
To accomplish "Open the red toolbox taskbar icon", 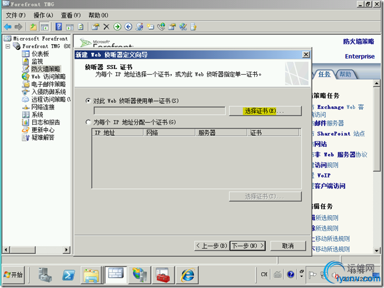I will point(163,274).
